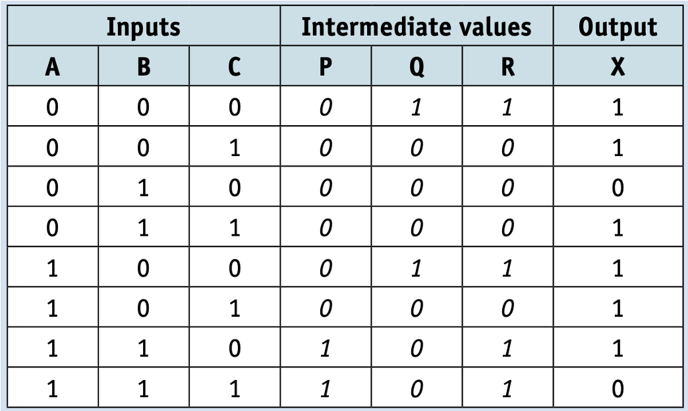Click the Inputs group header cell
Screen dimensions: 688x411
144,26
